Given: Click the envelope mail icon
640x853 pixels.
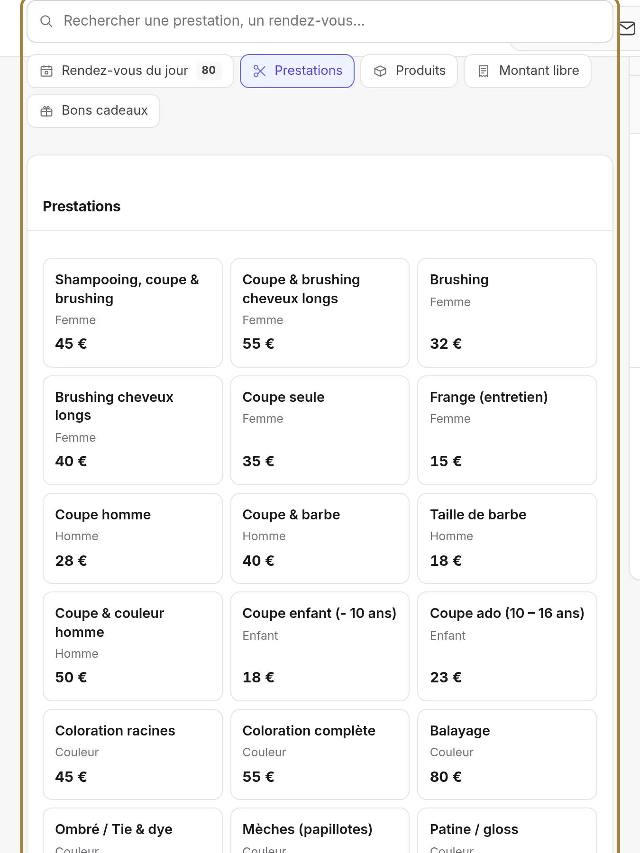Looking at the screenshot, I should pos(627,28).
